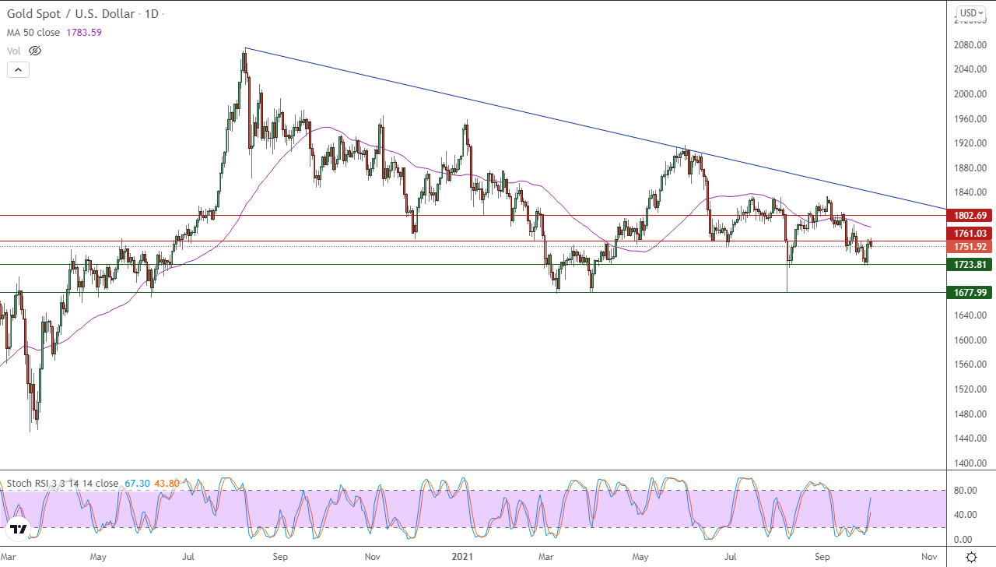Viewport: 996px width, 567px height.
Task: Click the 2000.00 price axis label
Action: [x=970, y=94]
